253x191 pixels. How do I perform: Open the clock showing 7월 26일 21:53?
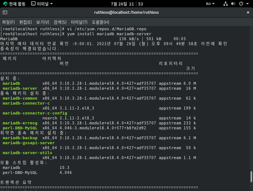(127, 4)
